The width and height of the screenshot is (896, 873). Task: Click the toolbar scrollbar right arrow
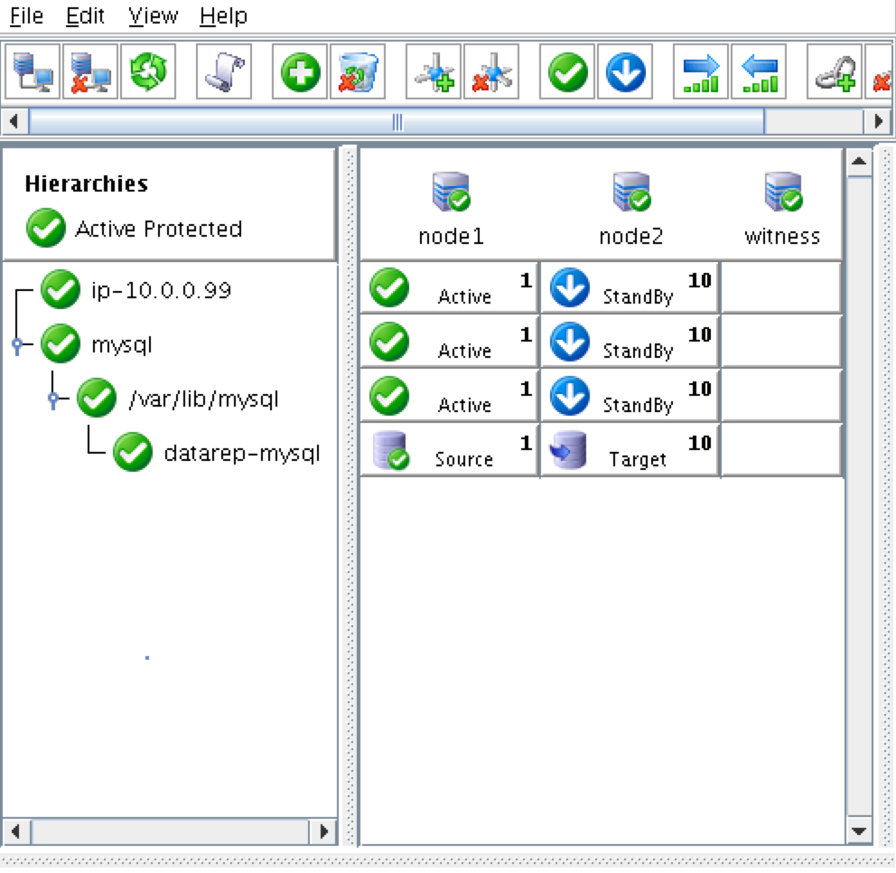pos(878,121)
